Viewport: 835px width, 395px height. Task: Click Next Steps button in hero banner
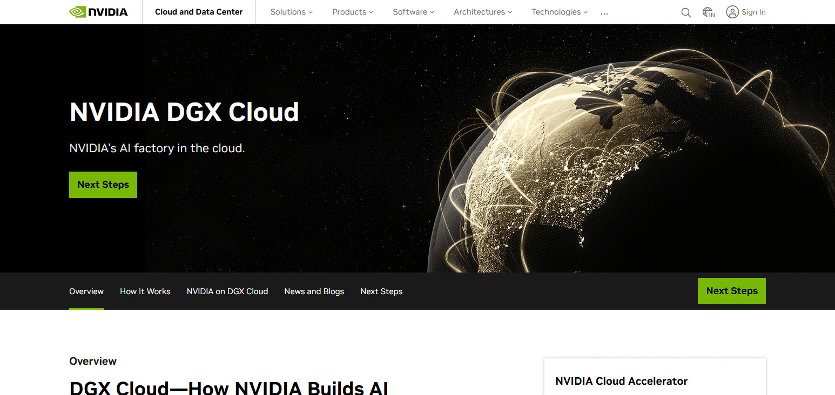[x=103, y=185]
